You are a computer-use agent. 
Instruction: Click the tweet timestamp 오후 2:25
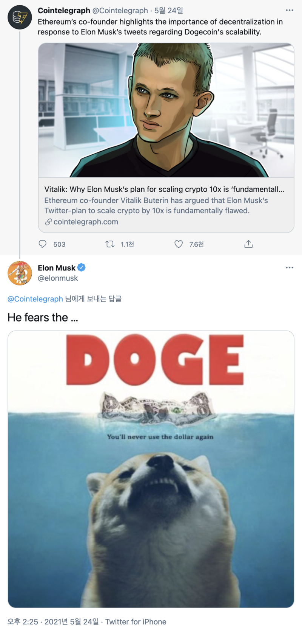click(x=23, y=622)
